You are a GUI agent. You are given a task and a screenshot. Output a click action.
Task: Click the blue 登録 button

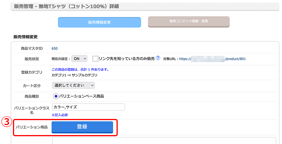82,127
